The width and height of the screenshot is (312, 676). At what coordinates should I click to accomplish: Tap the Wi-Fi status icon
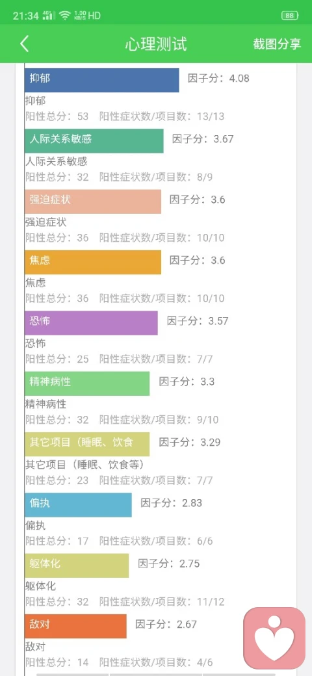click(65, 16)
